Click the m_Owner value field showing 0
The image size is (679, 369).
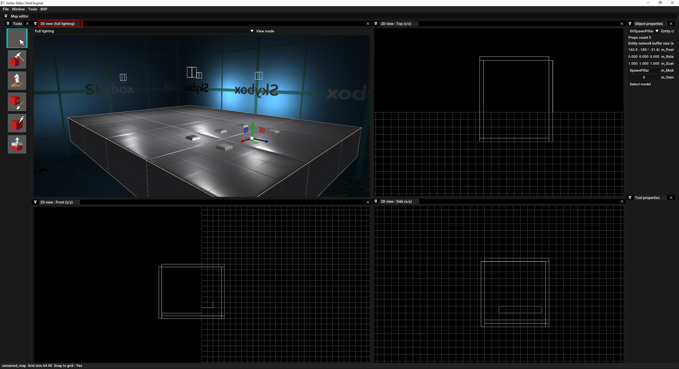[643, 77]
